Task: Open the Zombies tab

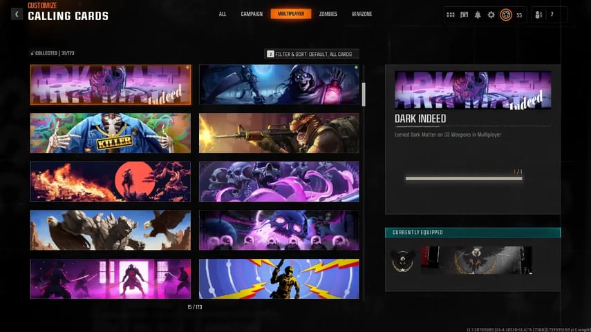Action: pos(328,14)
